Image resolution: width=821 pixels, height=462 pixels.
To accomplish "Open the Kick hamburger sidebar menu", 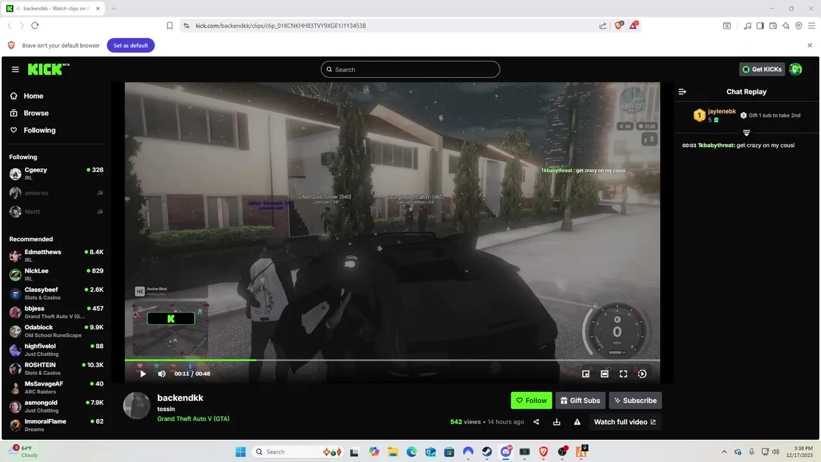I will [15, 69].
